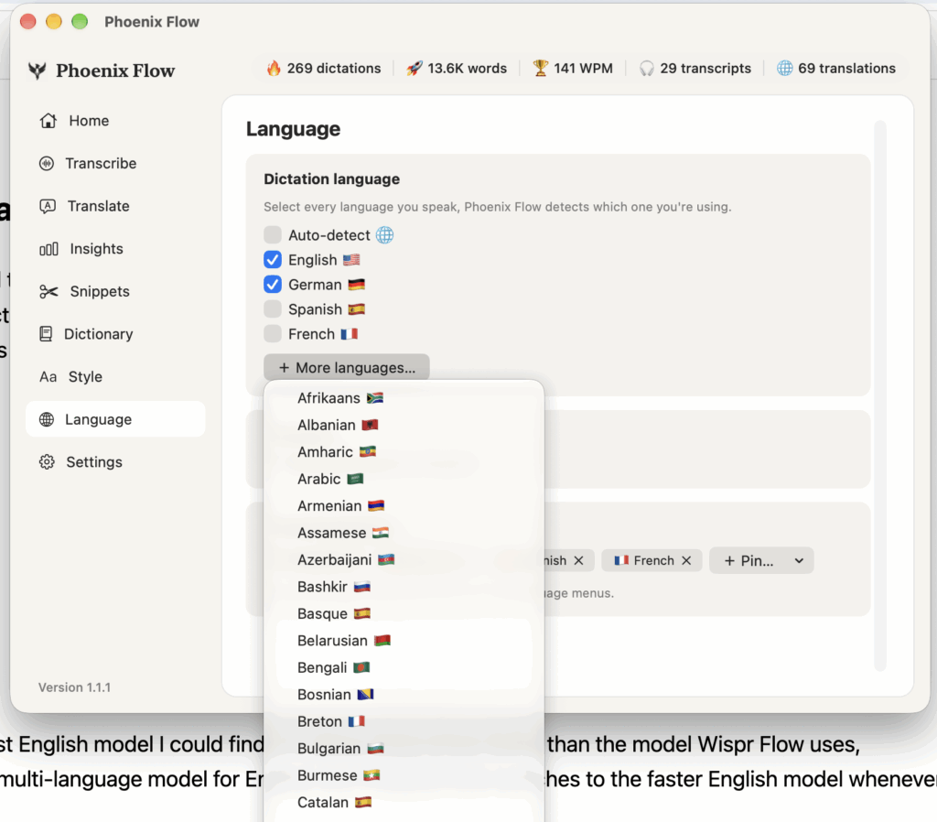Expand the Pin dropdown chevron
This screenshot has width=937, height=822.
tap(799, 561)
